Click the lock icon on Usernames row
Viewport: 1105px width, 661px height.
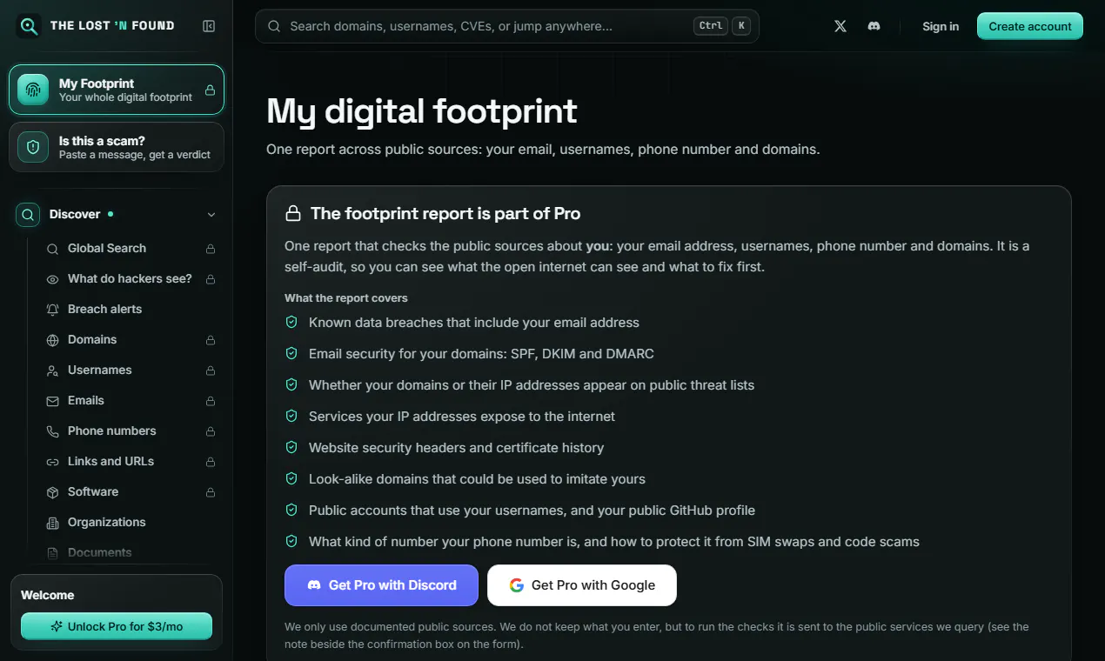point(211,371)
